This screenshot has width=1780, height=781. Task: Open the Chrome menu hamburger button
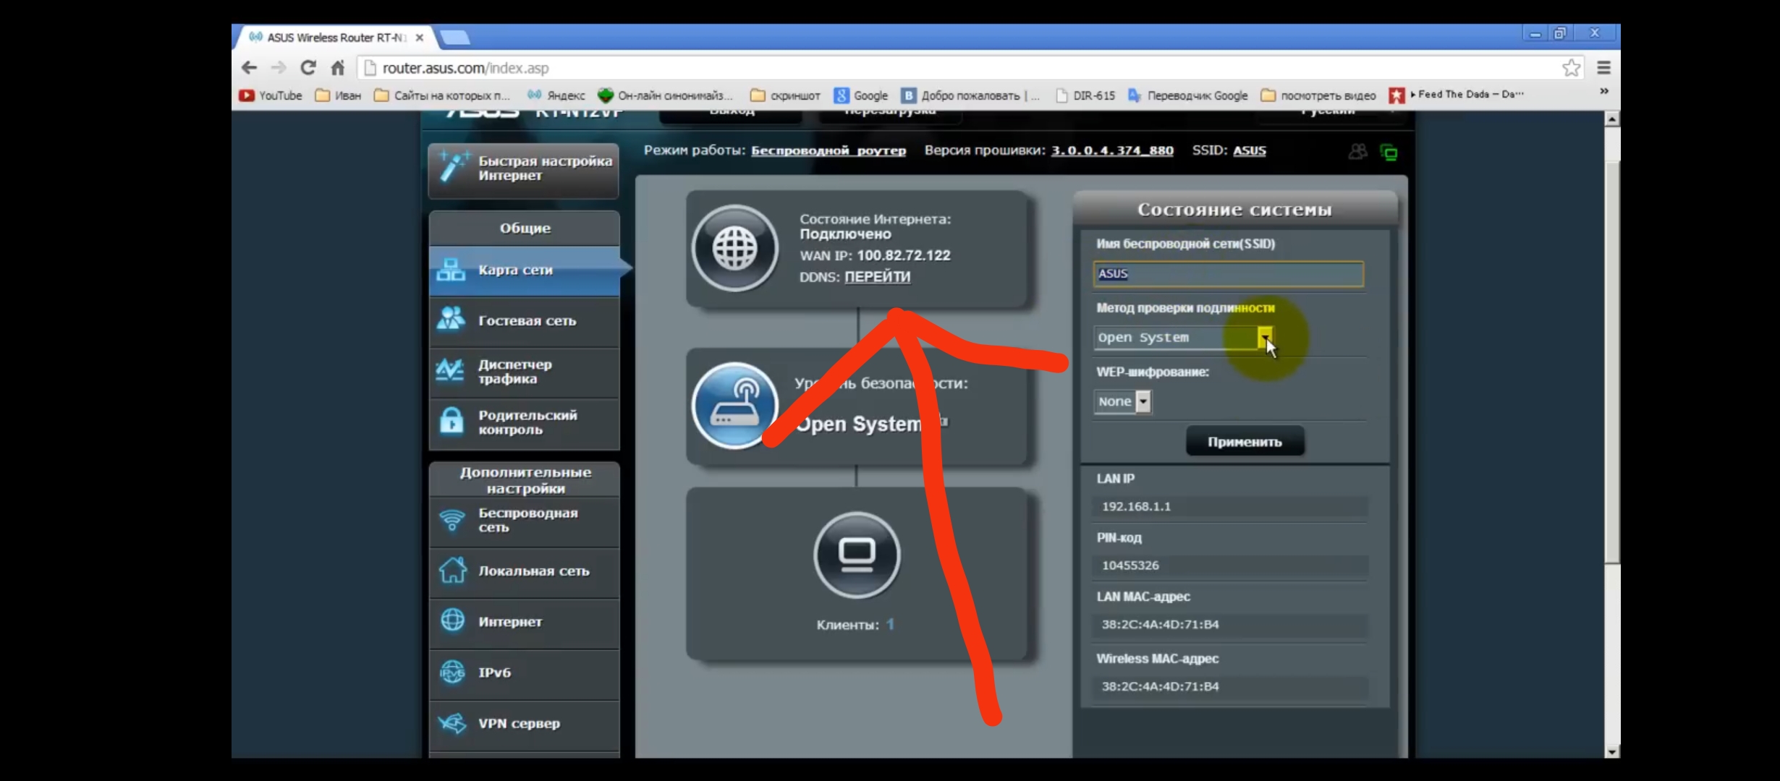click(x=1603, y=68)
